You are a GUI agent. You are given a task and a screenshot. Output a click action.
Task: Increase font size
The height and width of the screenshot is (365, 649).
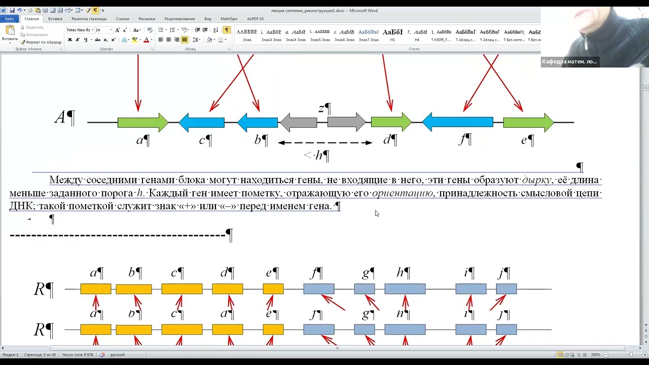[x=118, y=30]
